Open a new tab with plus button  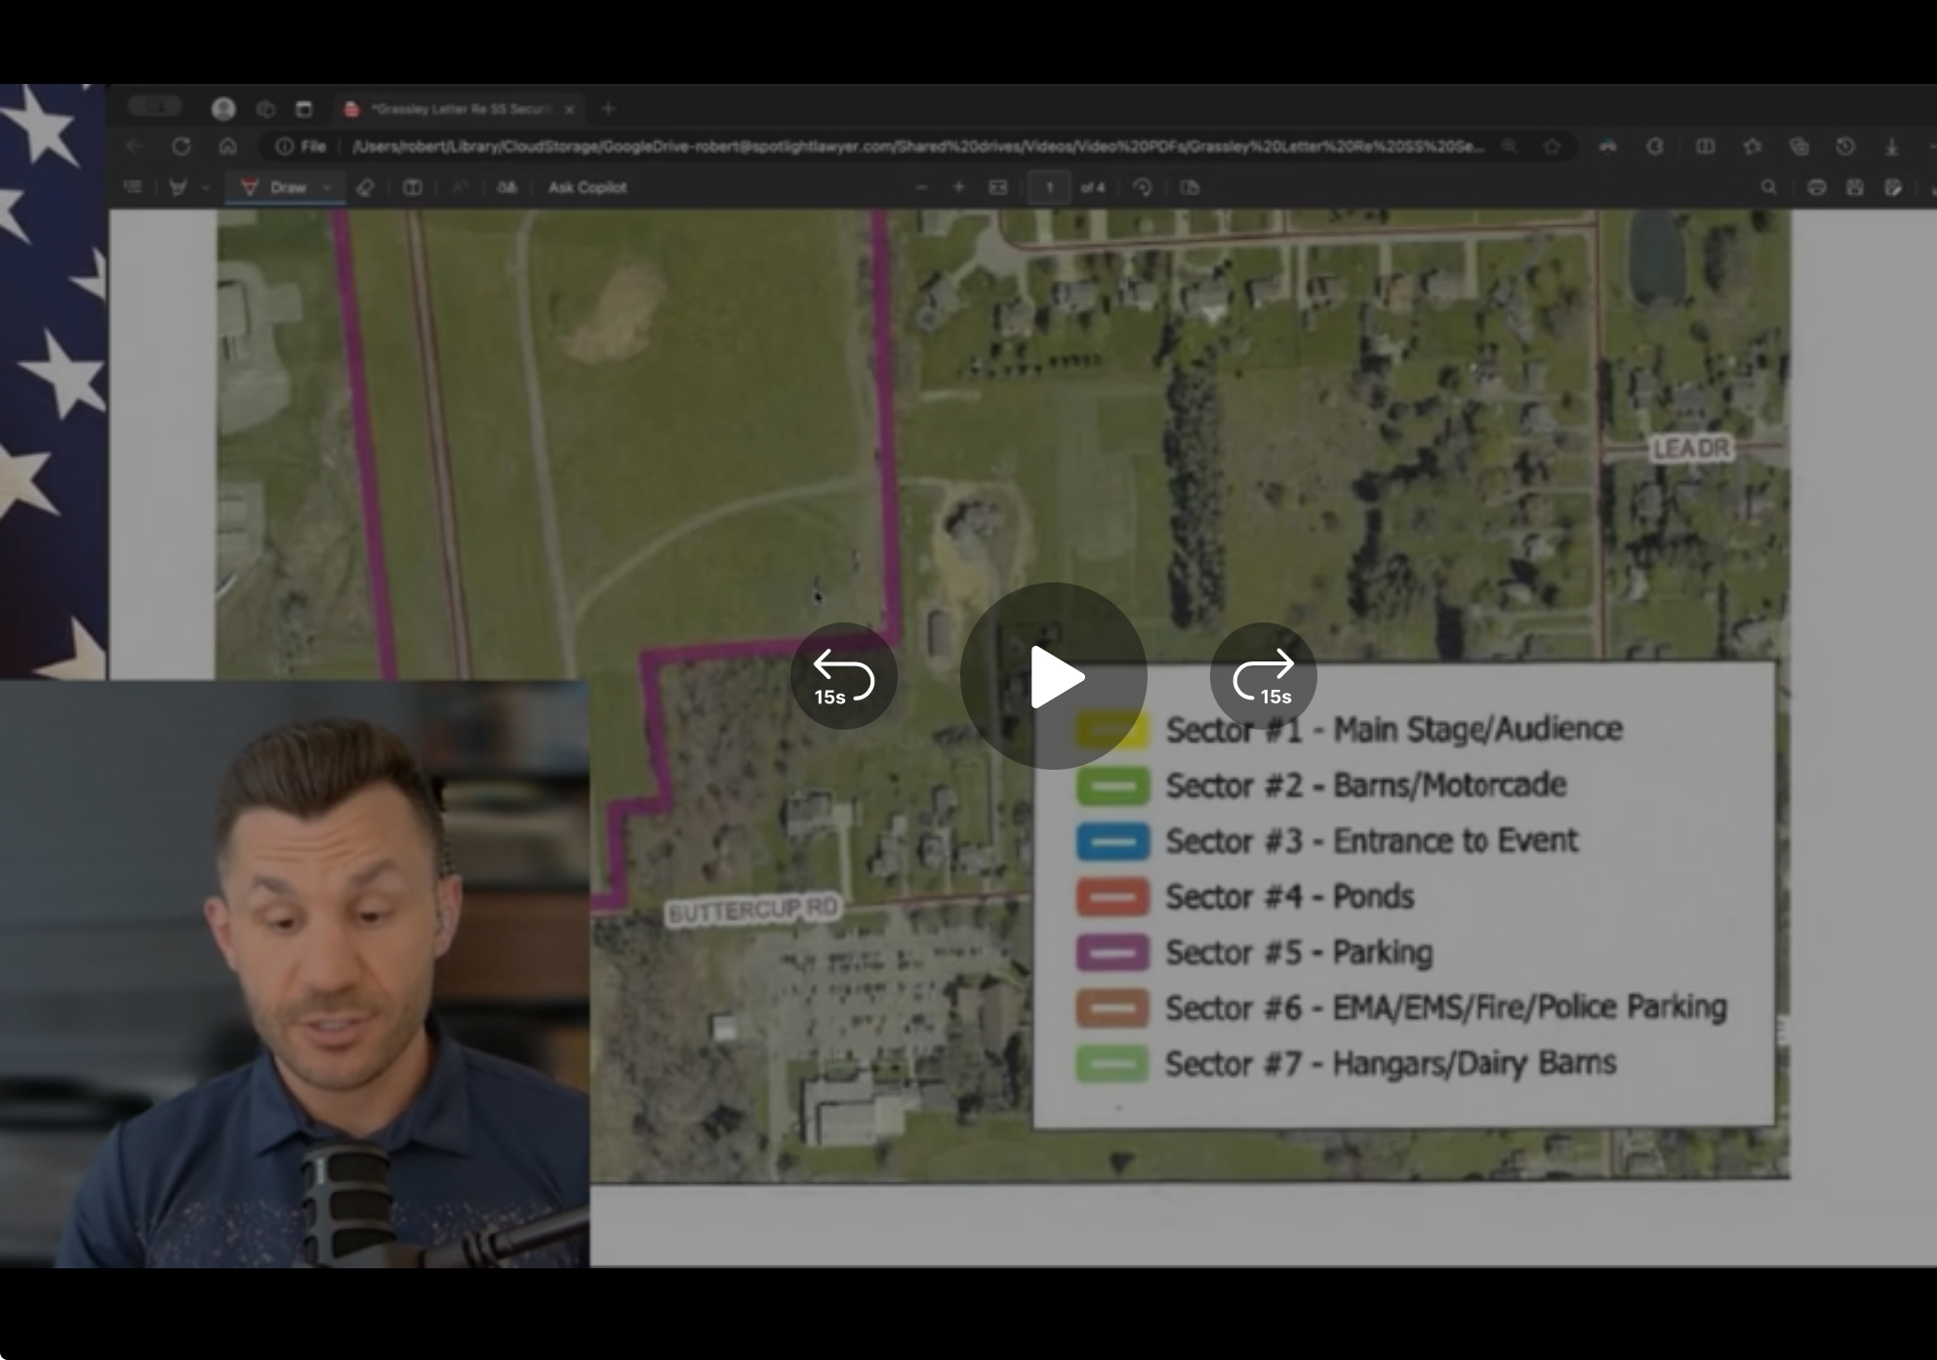(608, 109)
